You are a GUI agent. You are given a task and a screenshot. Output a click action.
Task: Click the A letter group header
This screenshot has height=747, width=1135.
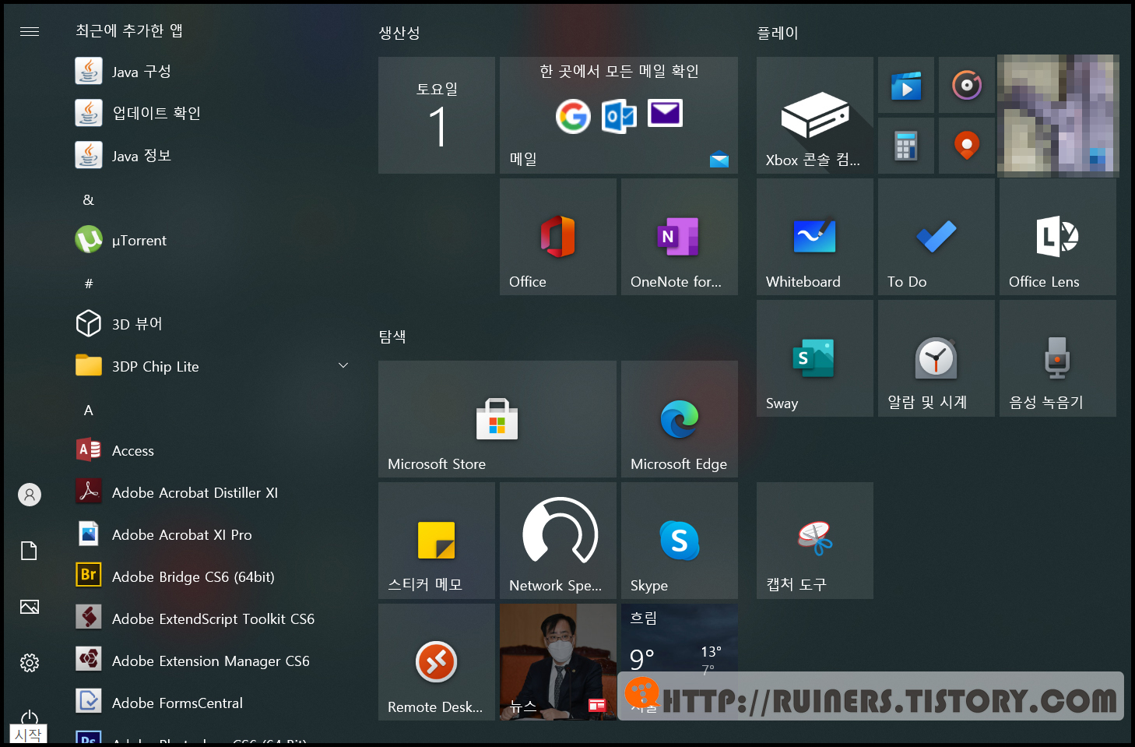tap(89, 410)
